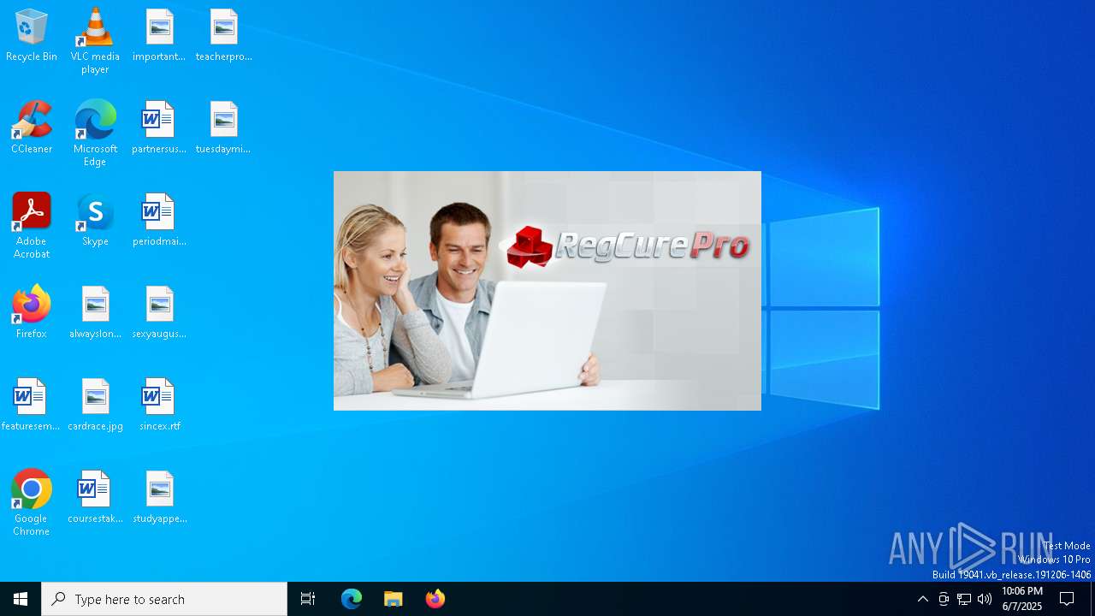Open the Adobe Acrobat desktop shortcut
This screenshot has width=1095, height=616.
32,226
